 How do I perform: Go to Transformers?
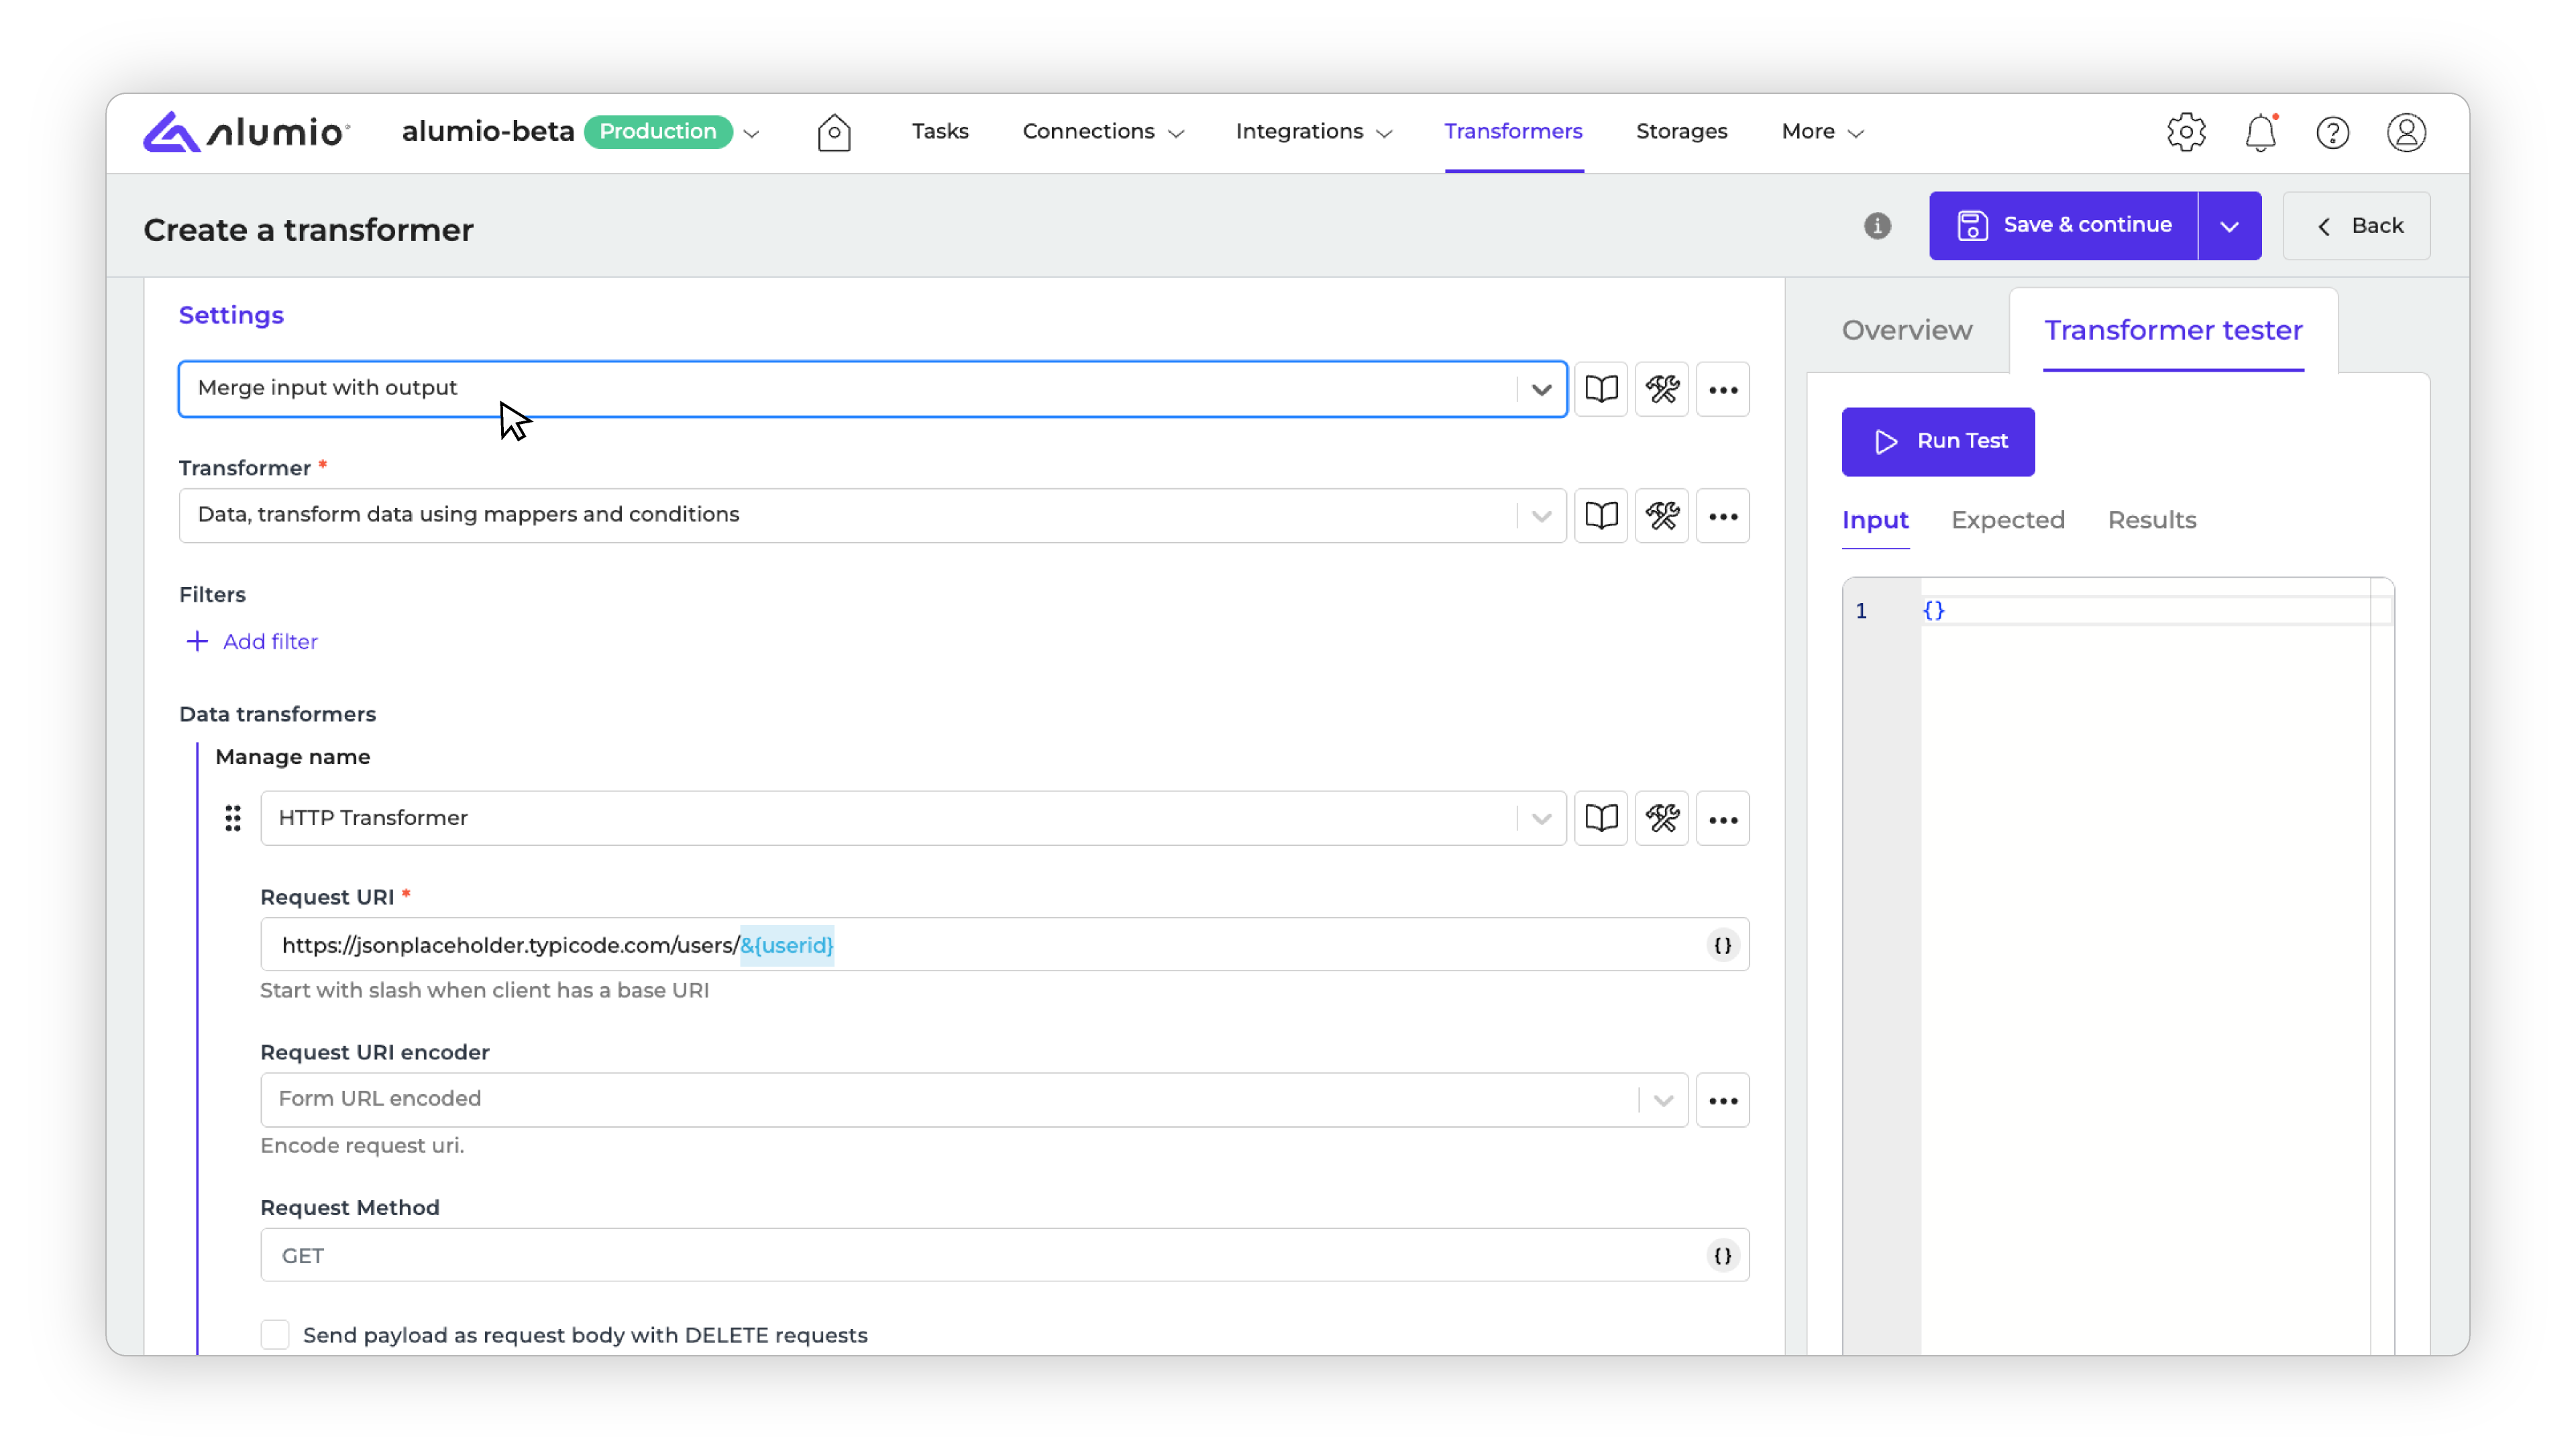(1513, 132)
